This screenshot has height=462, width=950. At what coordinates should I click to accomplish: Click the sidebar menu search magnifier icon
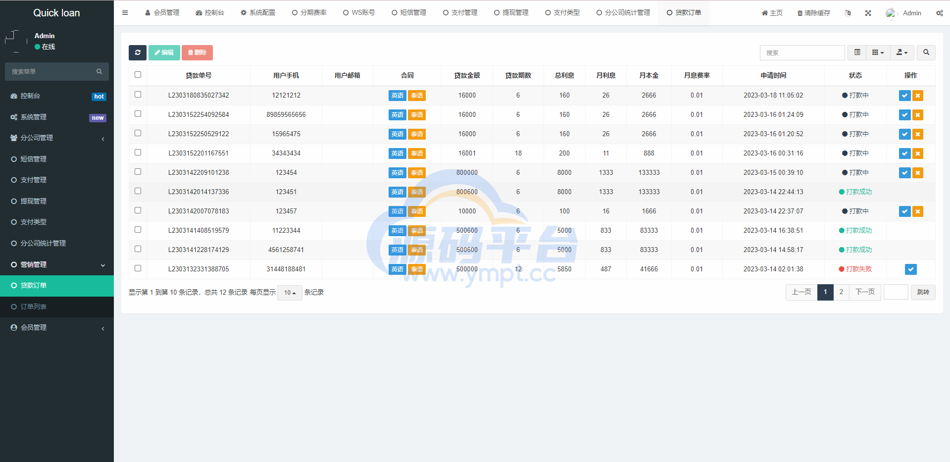[99, 71]
